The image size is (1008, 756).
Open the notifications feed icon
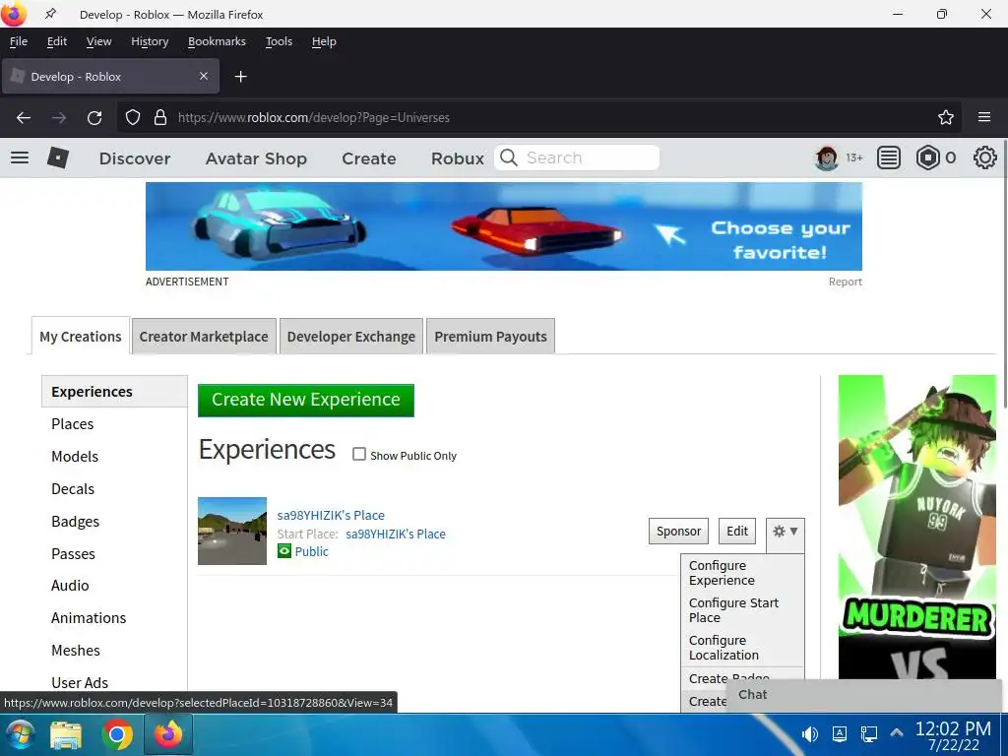tap(889, 157)
